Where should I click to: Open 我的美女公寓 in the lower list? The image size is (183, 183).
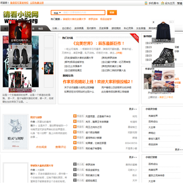click(93, 175)
